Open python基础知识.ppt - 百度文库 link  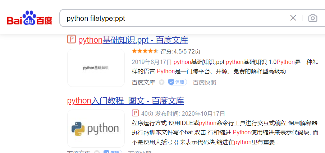click(x=133, y=40)
